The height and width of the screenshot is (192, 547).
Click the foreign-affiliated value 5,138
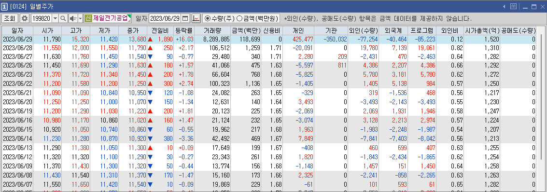click(x=400, y=83)
